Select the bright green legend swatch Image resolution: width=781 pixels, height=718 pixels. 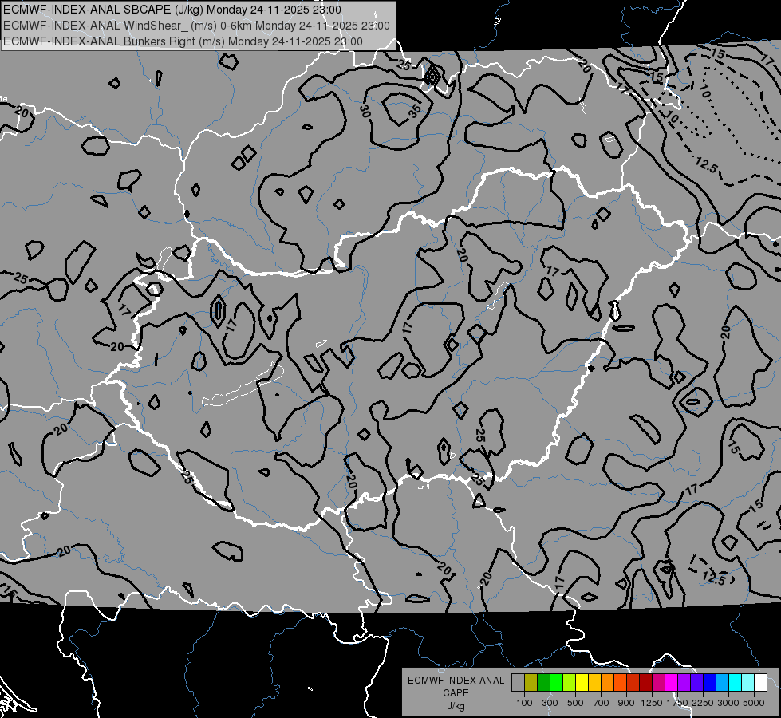556,683
